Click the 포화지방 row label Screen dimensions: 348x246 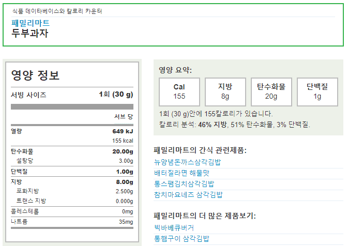click(27, 191)
